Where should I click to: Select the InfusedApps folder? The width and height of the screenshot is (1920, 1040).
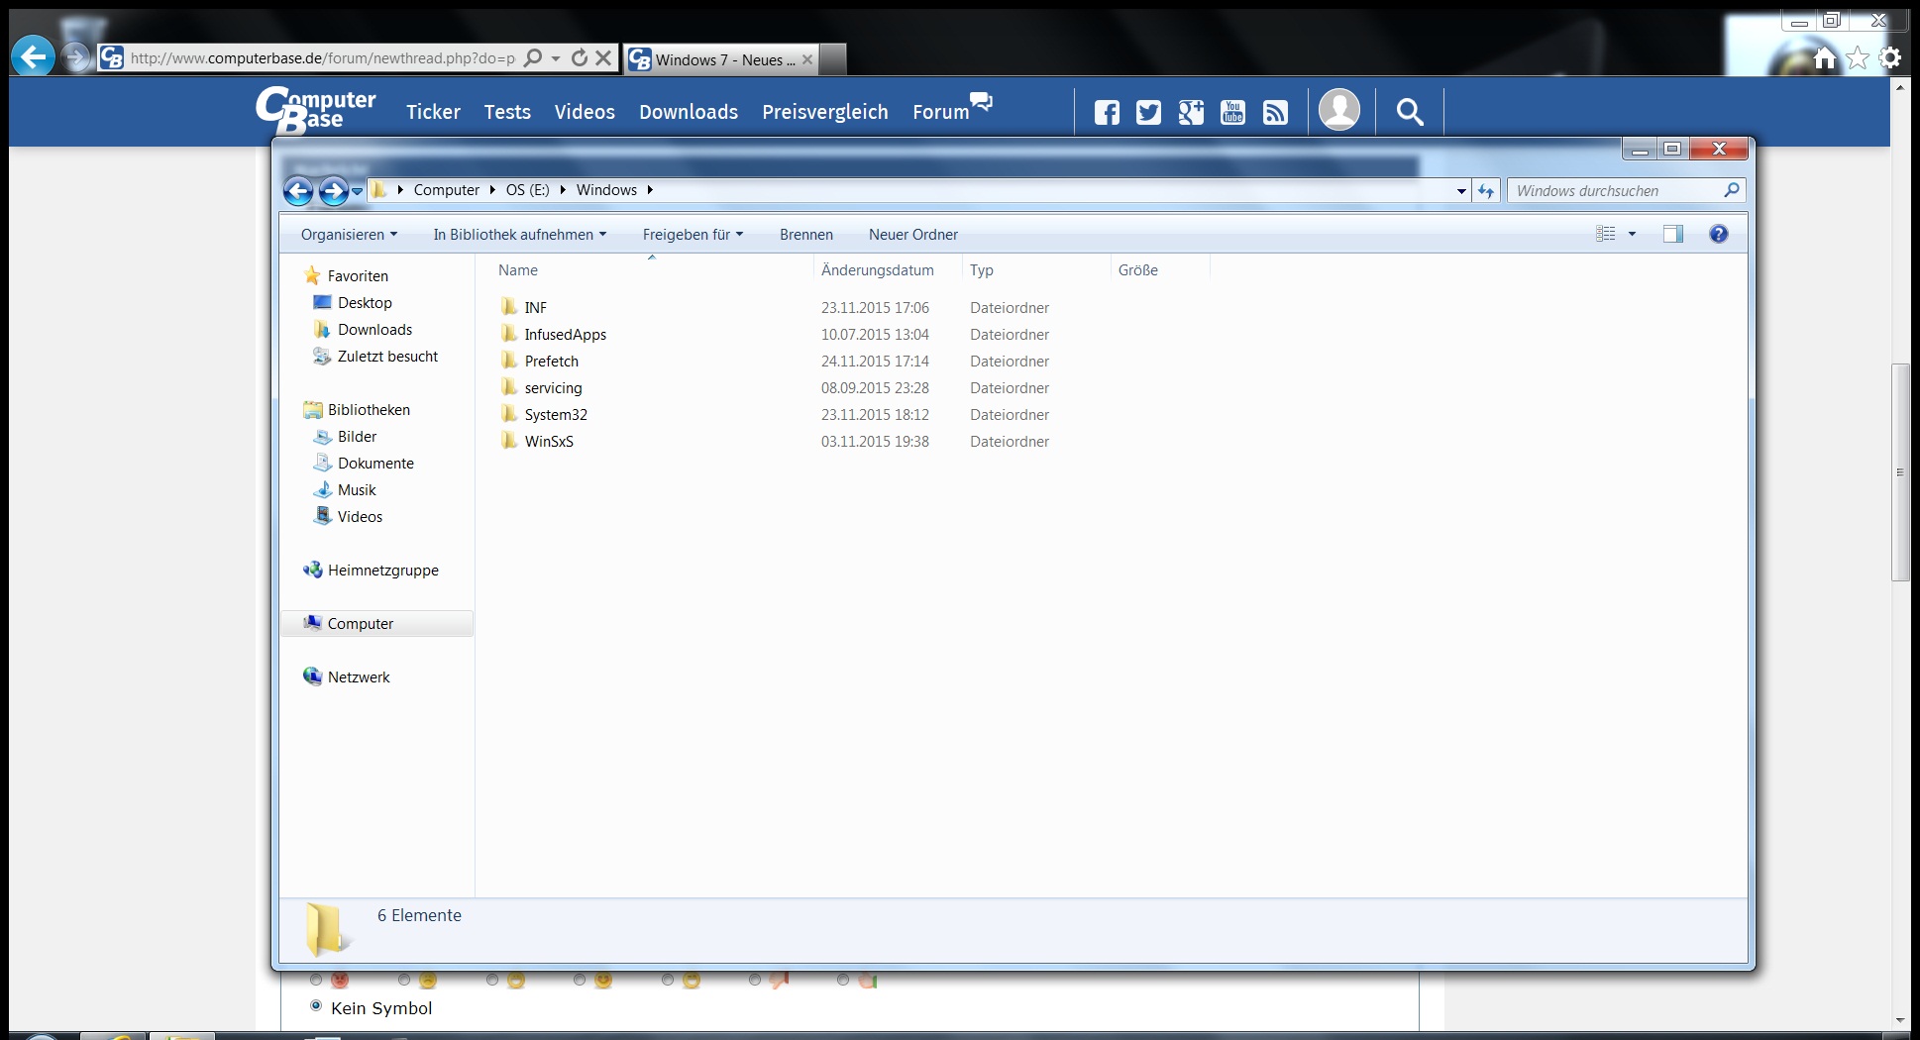click(x=565, y=335)
